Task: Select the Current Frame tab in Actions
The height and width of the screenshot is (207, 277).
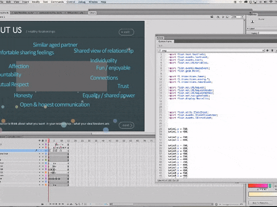Action: [x=165, y=42]
